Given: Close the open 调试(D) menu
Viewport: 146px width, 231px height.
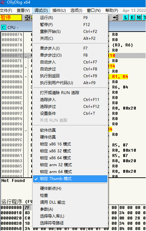Looking at the screenshot, I should pos(41,11).
